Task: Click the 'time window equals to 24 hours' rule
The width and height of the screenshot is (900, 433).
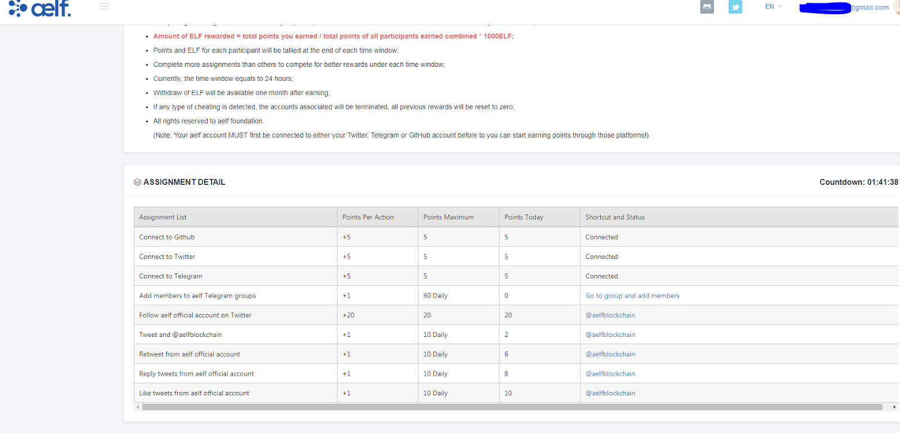Action: pos(223,79)
